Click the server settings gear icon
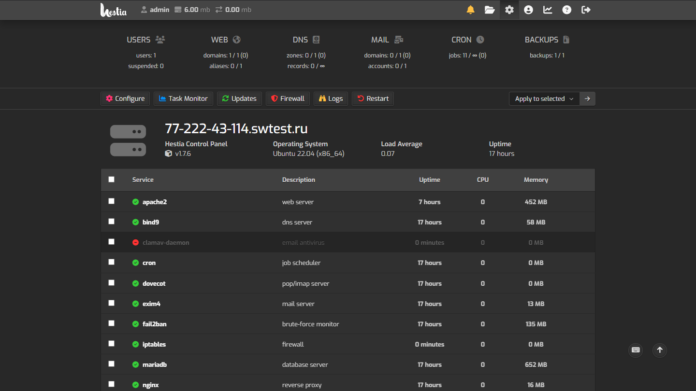This screenshot has height=391, width=696. [509, 10]
